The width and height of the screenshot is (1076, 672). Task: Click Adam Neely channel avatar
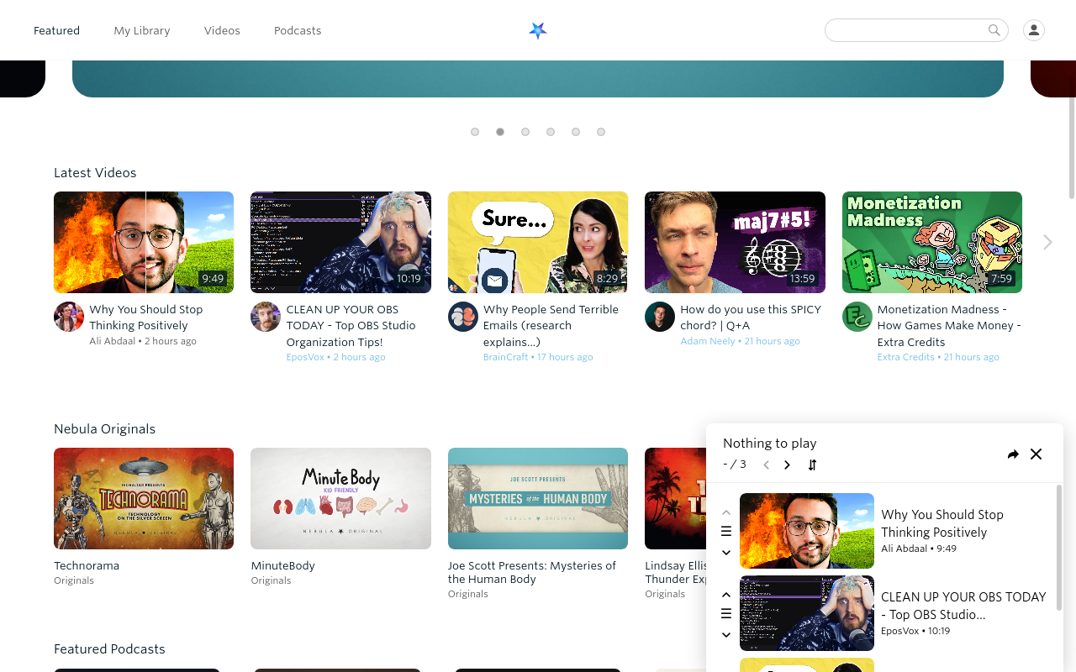pyautogui.click(x=660, y=317)
